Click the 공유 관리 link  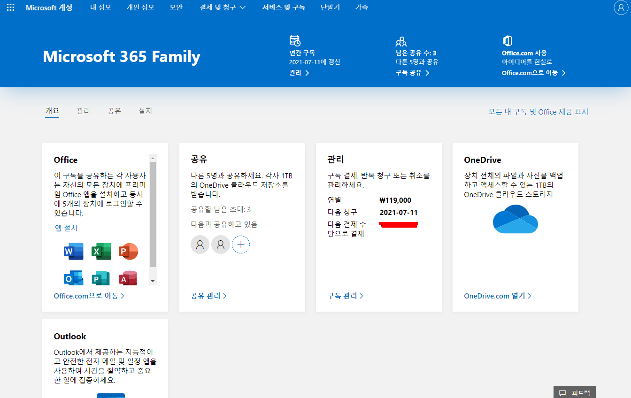click(x=208, y=296)
